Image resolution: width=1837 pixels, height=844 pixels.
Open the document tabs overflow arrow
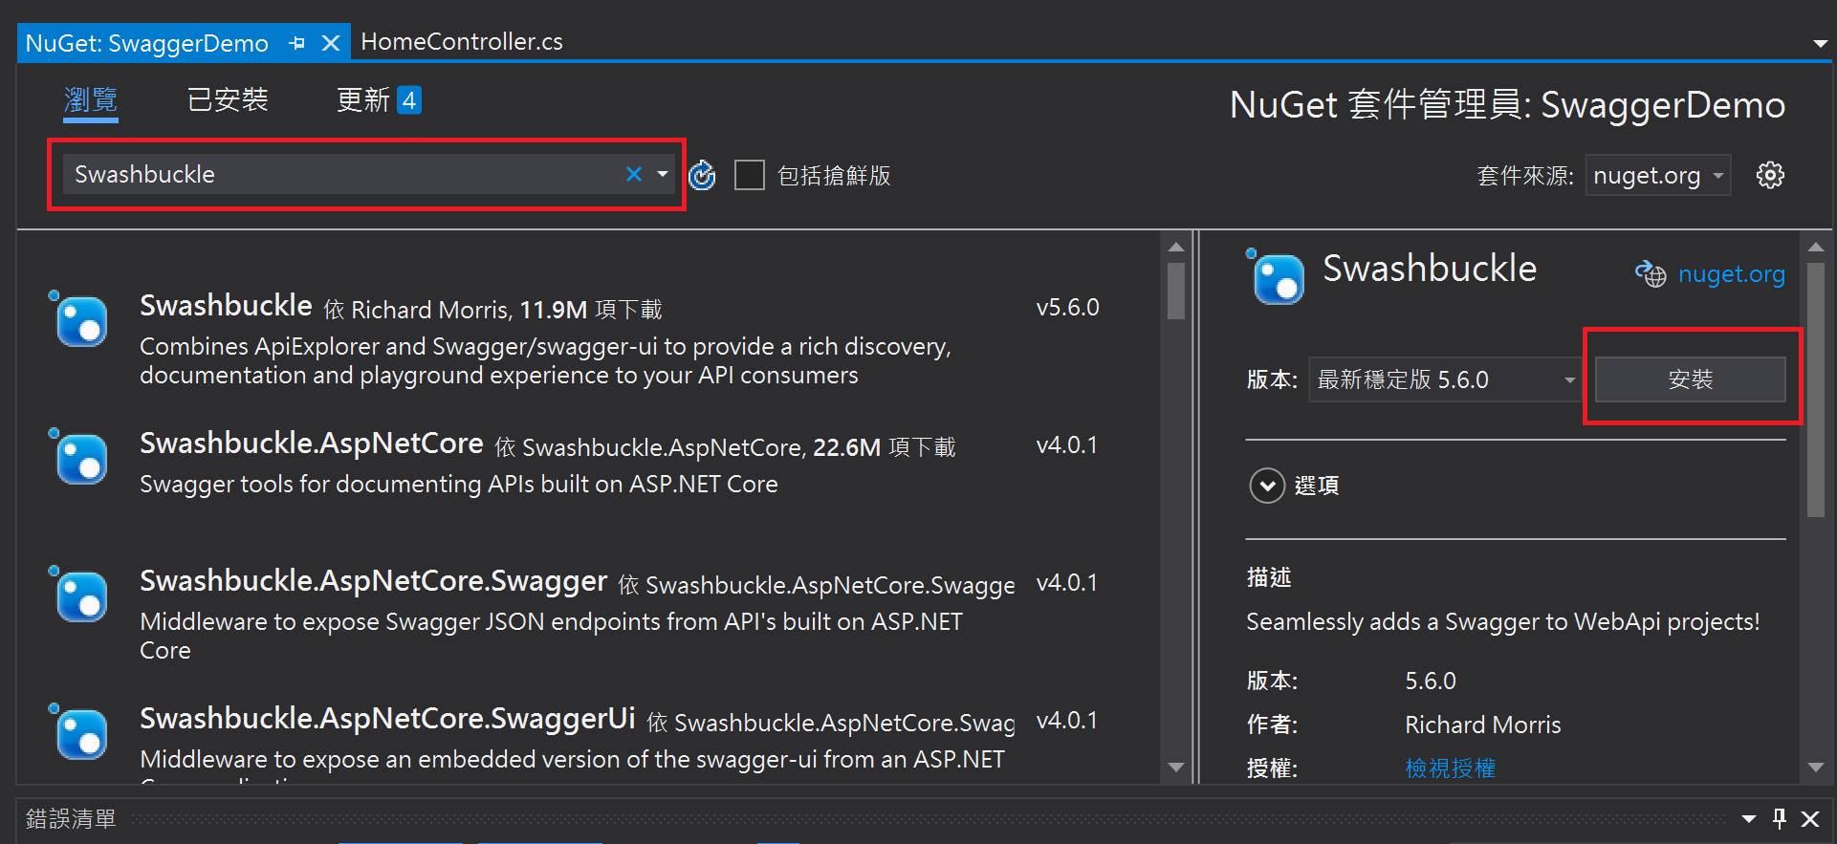tap(1820, 44)
